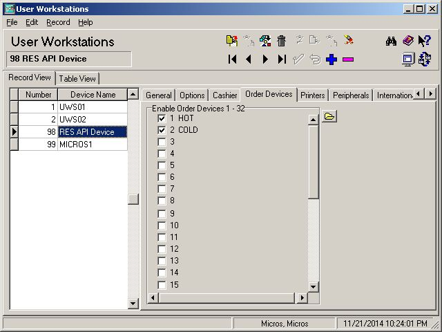Check order device 8 box
Screen dimensions: 442x332
click(162, 201)
